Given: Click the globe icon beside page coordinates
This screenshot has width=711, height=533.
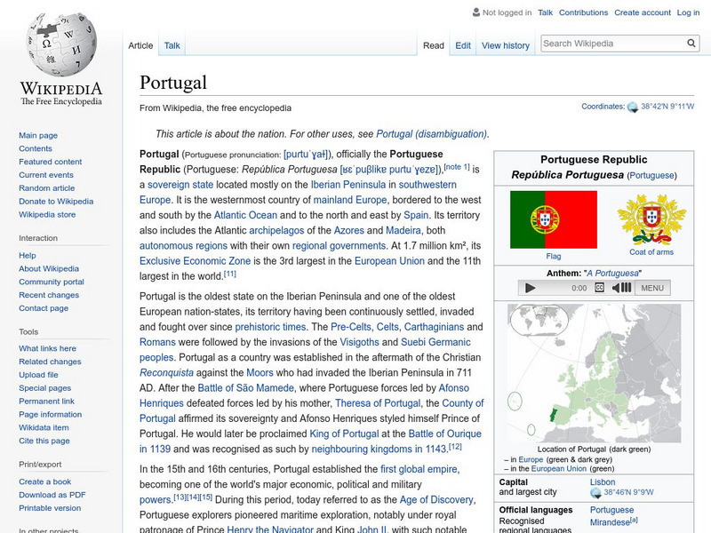Looking at the screenshot, I should [633, 107].
